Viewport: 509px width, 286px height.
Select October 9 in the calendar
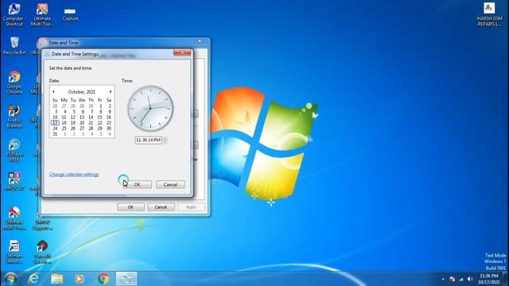110,111
